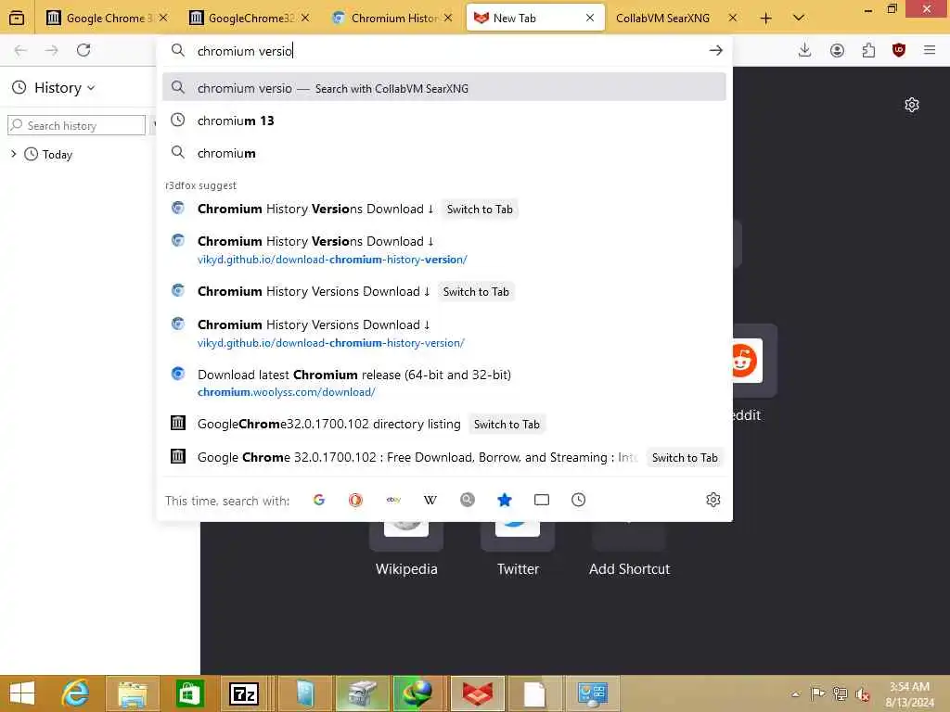Open search settings gear in the dropdown

click(x=713, y=500)
